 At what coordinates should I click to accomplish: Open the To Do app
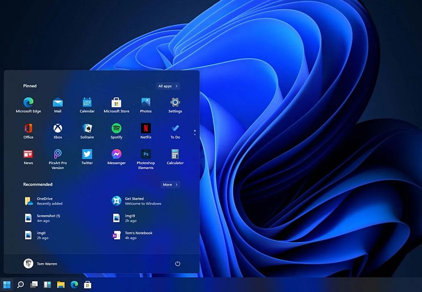click(x=175, y=131)
